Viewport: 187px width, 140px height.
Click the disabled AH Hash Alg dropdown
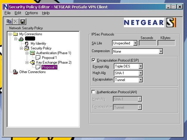tap(127, 99)
